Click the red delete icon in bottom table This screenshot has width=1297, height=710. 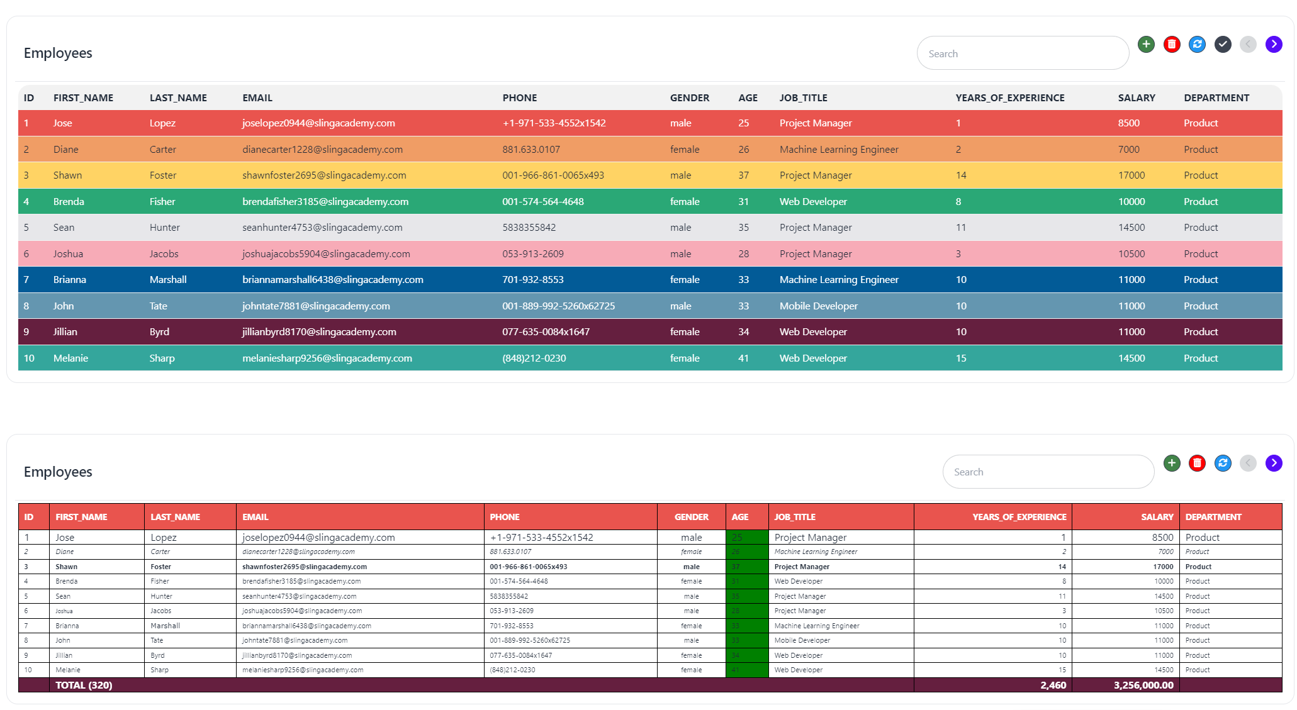tap(1197, 463)
